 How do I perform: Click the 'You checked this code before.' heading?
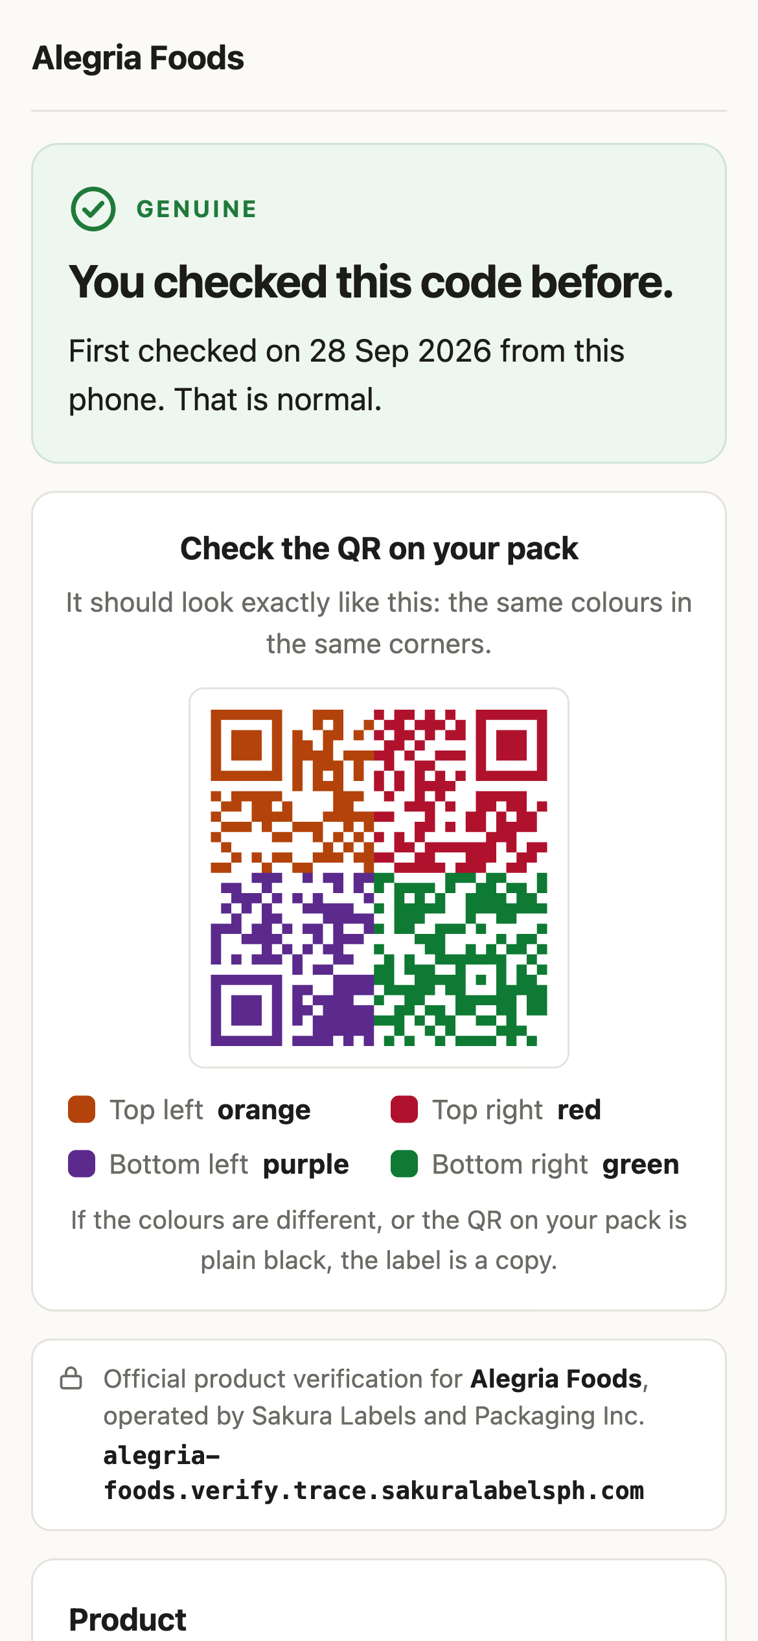(371, 282)
